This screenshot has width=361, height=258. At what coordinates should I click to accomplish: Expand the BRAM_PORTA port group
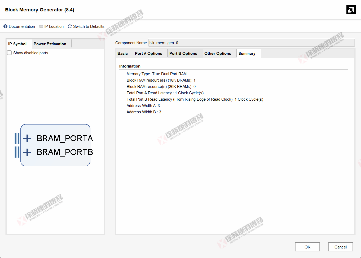click(27, 138)
